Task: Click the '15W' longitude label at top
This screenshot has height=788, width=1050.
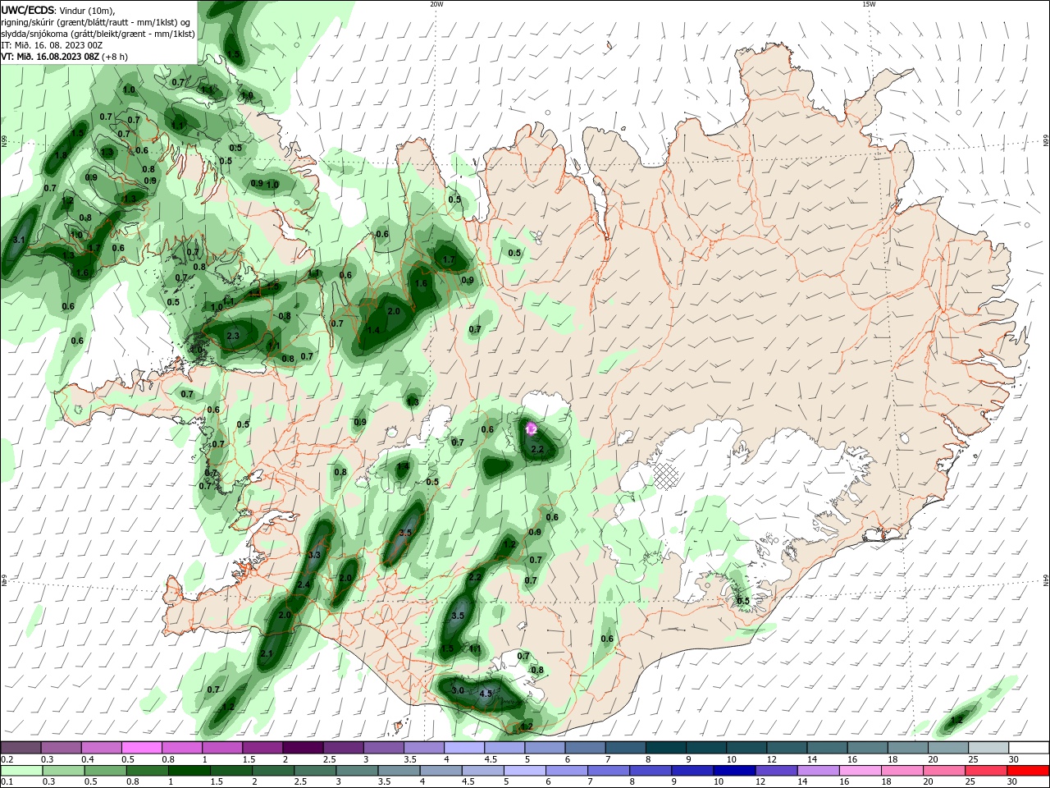Action: [869, 4]
